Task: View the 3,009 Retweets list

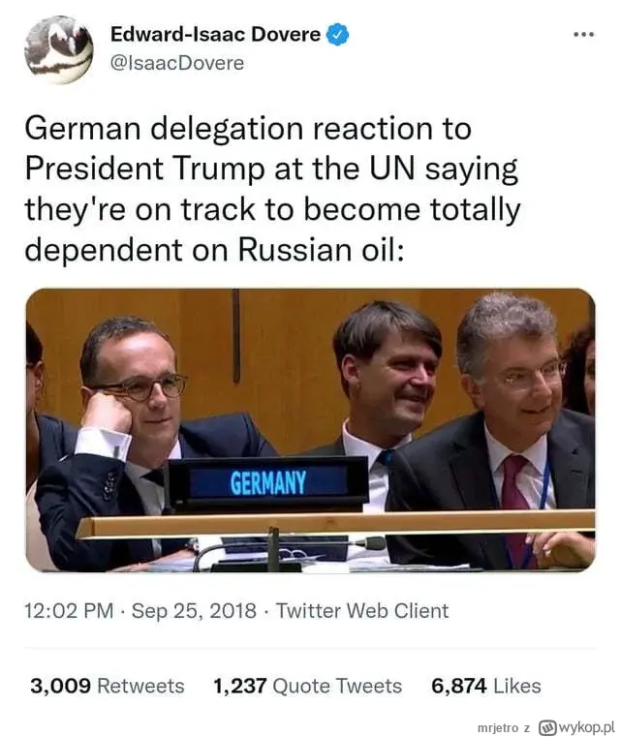Action: 107,686
